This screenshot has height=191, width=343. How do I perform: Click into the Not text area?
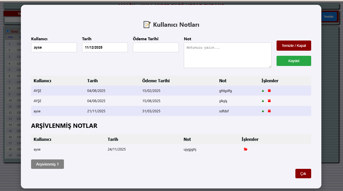pos(227,55)
